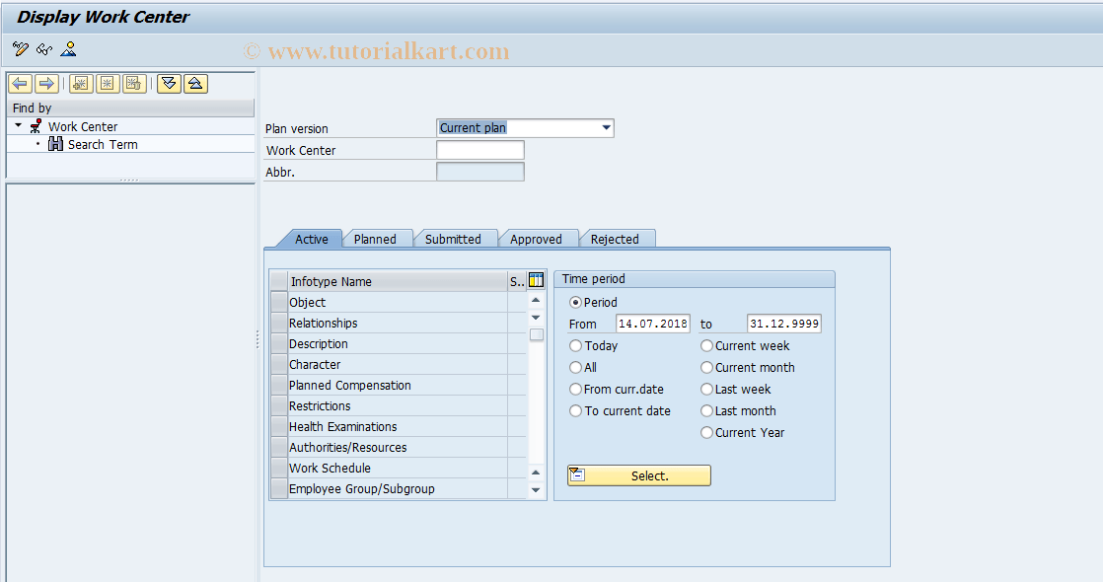Click the Find by panel header

pyautogui.click(x=130, y=108)
